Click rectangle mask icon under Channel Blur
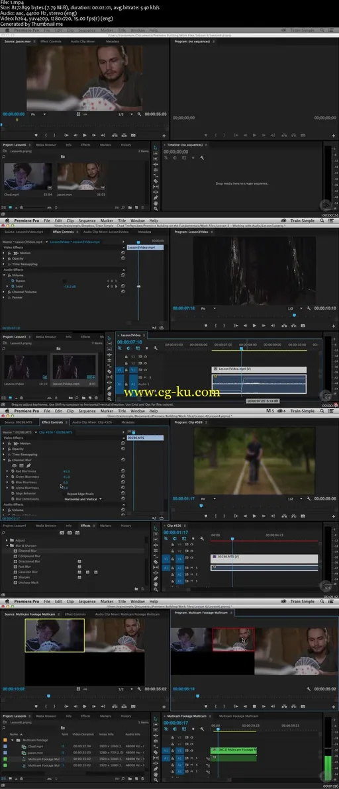The width and height of the screenshot is (339, 789). (x=21, y=465)
